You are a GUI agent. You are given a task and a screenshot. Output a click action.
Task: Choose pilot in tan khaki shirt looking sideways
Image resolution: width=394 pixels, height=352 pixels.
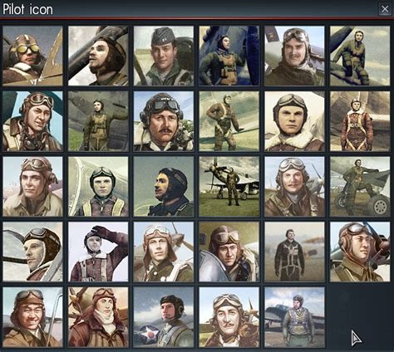[32, 187]
